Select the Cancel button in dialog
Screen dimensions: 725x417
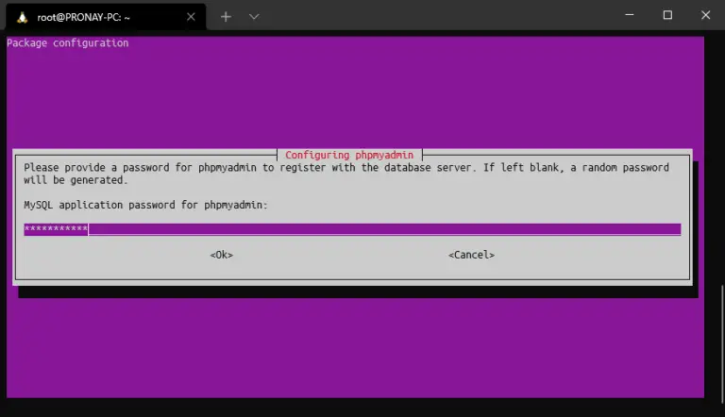(471, 255)
